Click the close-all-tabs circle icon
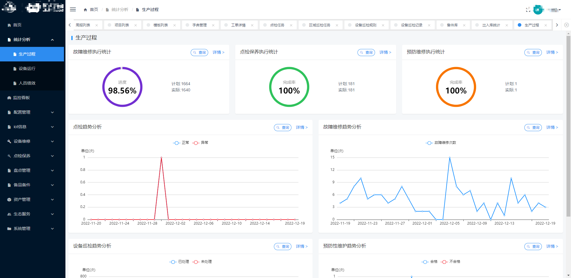This screenshot has width=571, height=278. [x=567, y=25]
